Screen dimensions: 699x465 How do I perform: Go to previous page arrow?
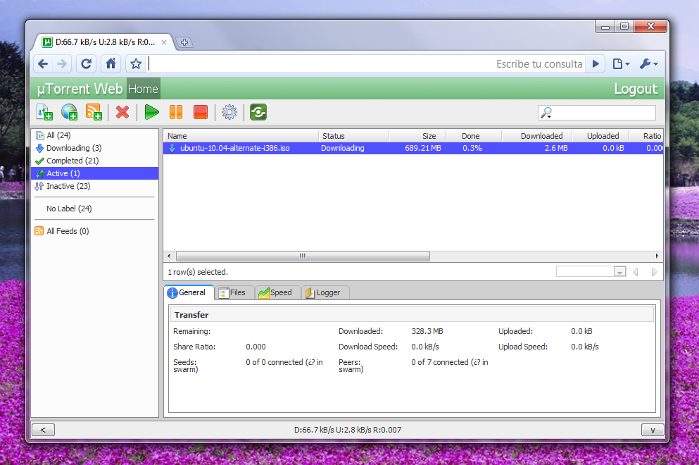[635, 272]
